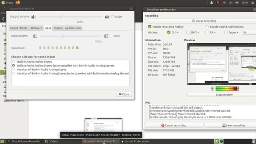Toggle the Shift + hotkey modifier

188,32
